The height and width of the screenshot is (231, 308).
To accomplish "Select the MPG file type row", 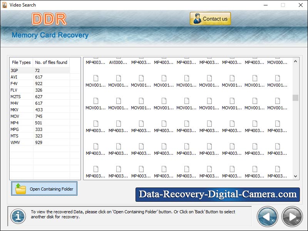I will pyautogui.click(x=40, y=129).
